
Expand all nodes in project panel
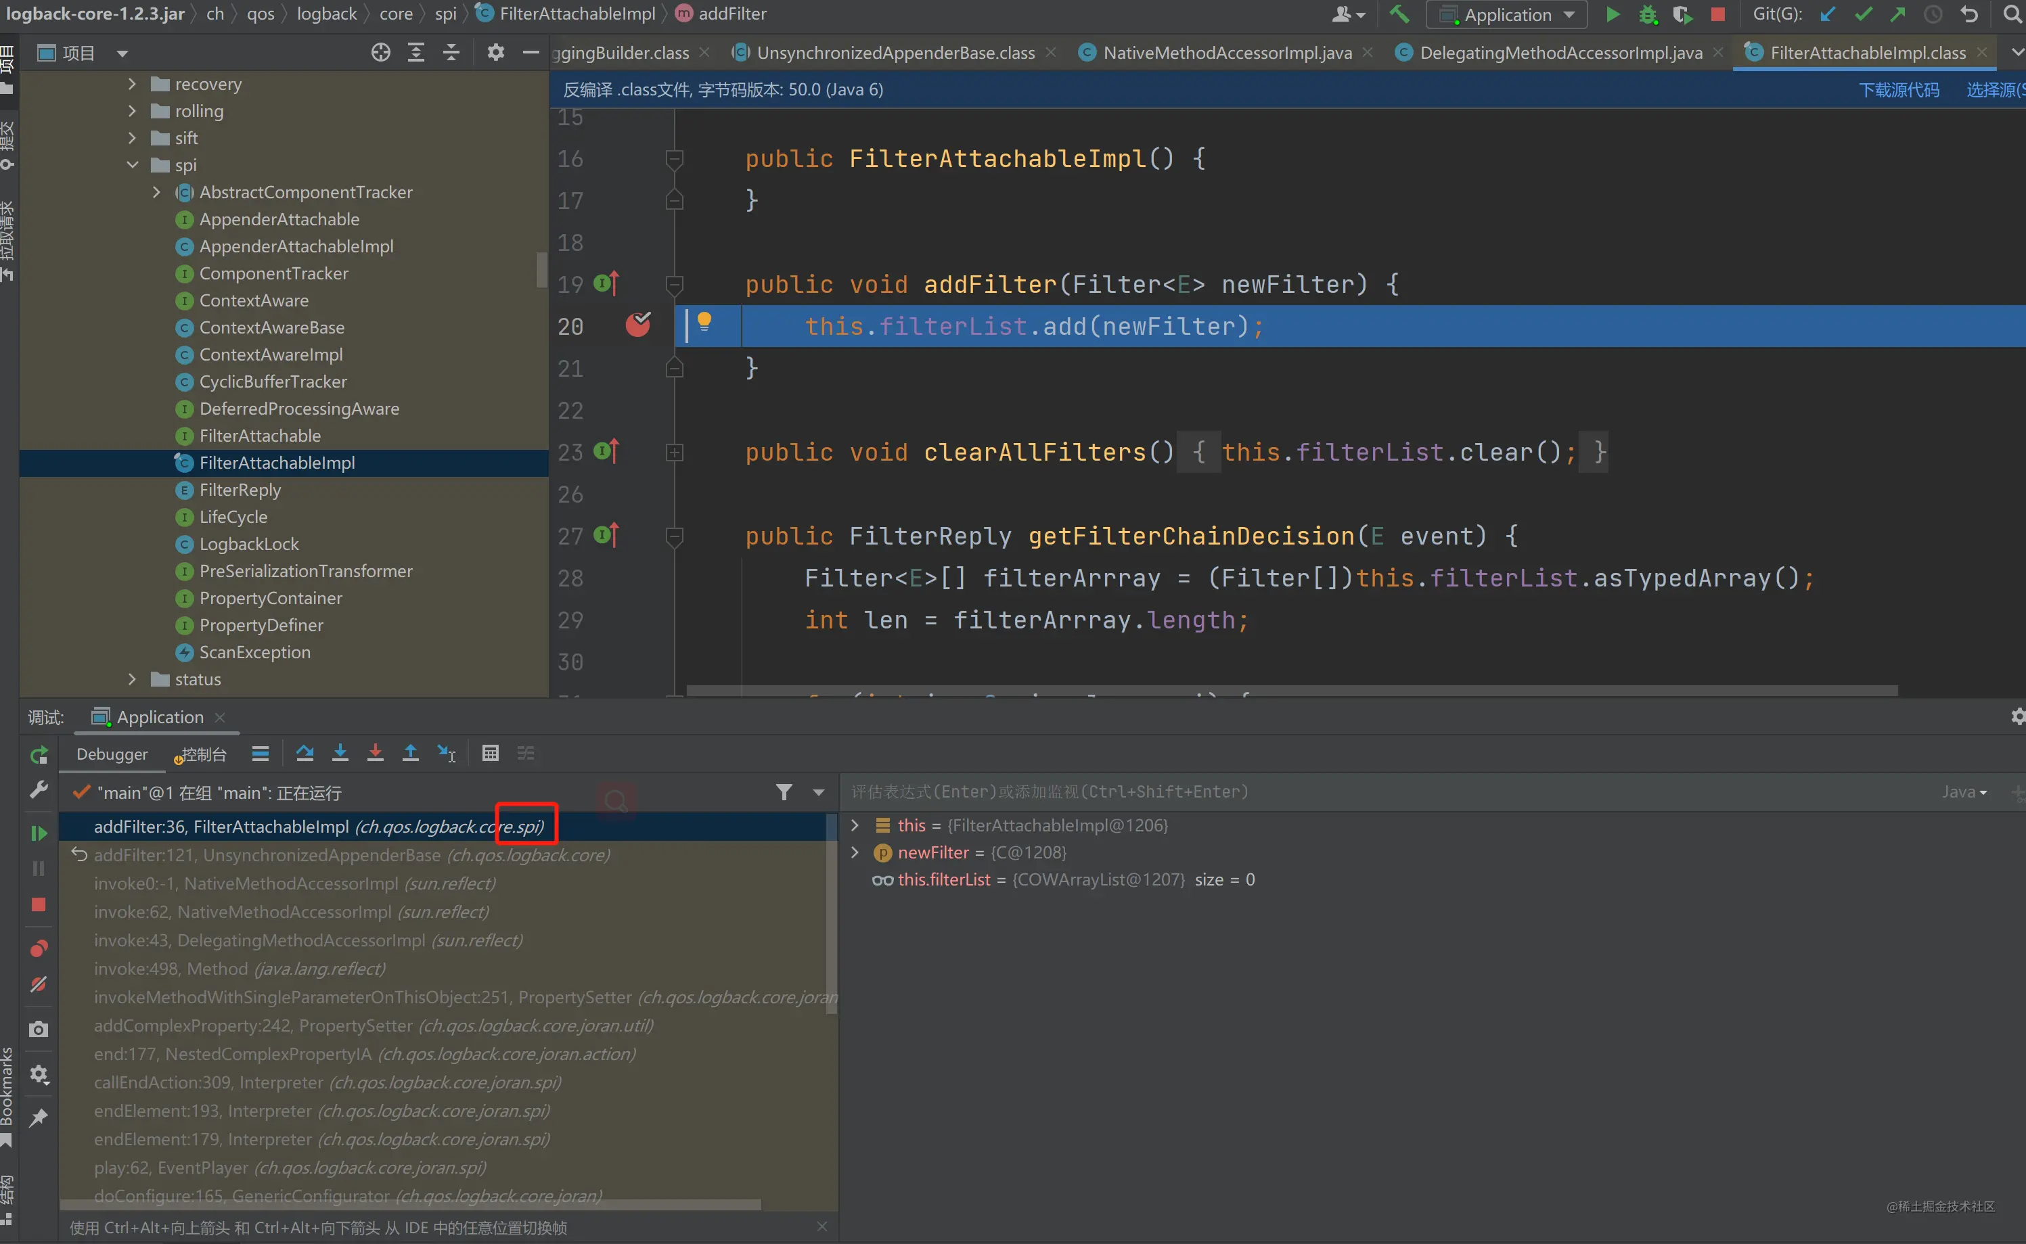(x=416, y=53)
